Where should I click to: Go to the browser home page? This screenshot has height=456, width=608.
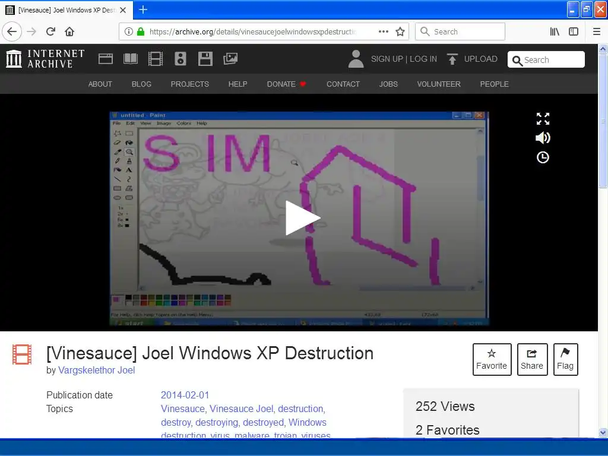point(69,31)
